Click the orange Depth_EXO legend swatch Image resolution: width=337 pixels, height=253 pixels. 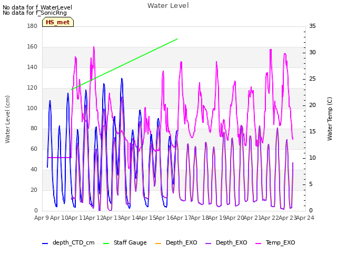point(158,244)
